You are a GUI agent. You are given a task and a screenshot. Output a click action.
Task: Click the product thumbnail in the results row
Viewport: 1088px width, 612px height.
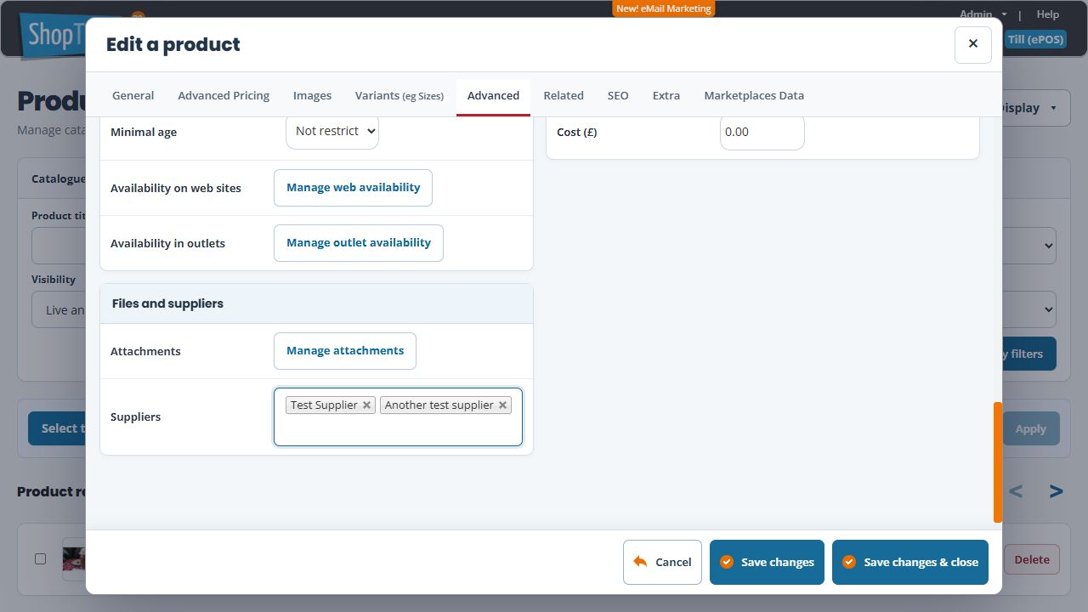74,559
